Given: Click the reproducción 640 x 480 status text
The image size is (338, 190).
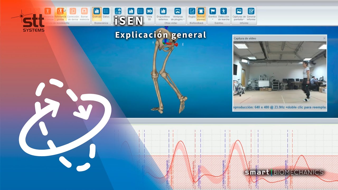Looking at the screenshot, I should (x=280, y=107).
